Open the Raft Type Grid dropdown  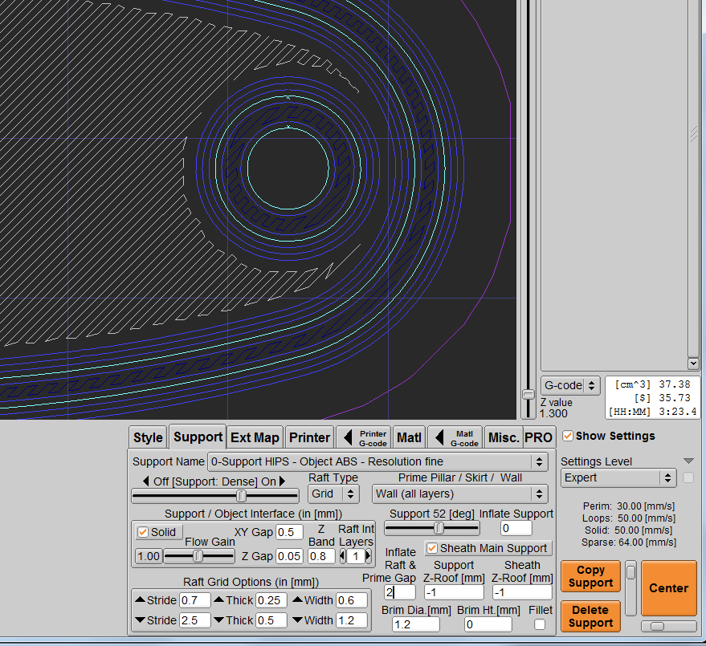click(x=333, y=494)
